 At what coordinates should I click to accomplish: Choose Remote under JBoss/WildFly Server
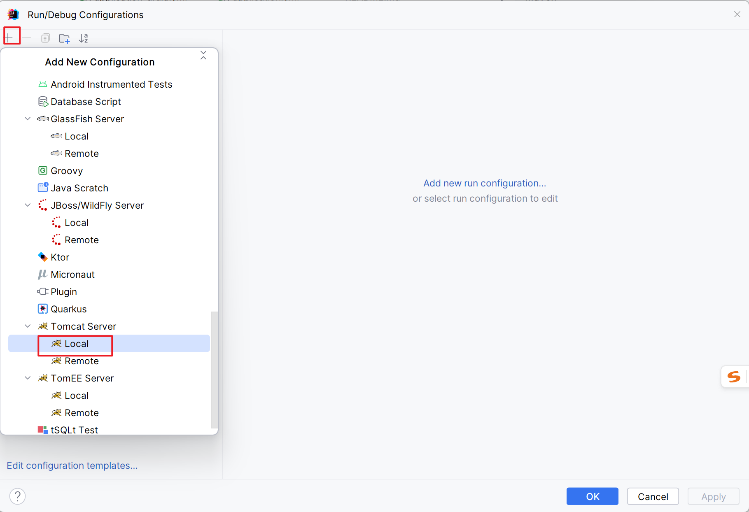(x=109, y=240)
